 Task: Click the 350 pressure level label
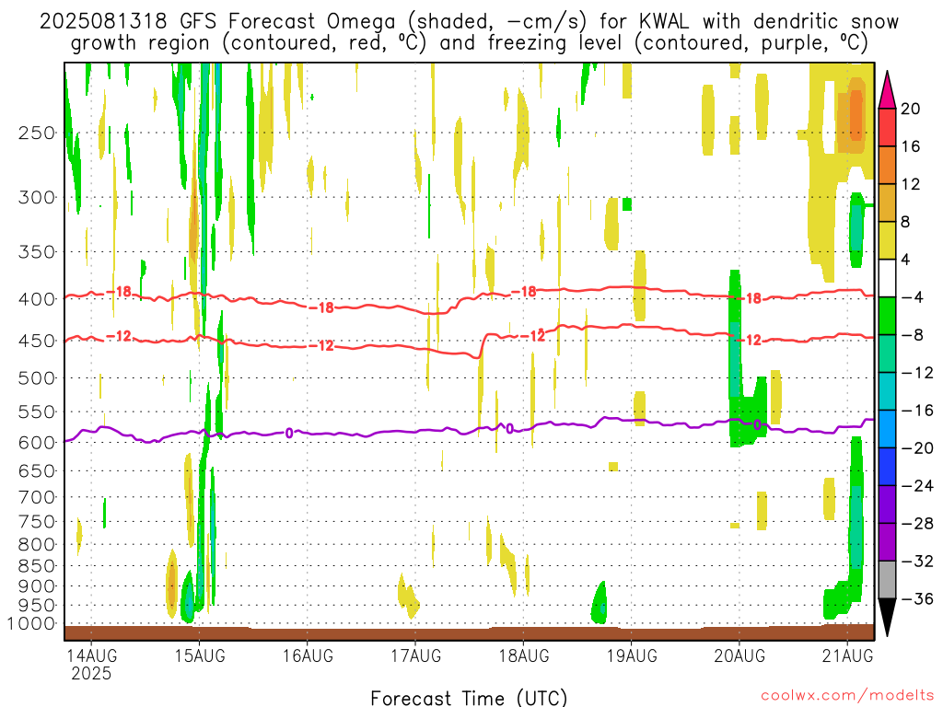37,252
